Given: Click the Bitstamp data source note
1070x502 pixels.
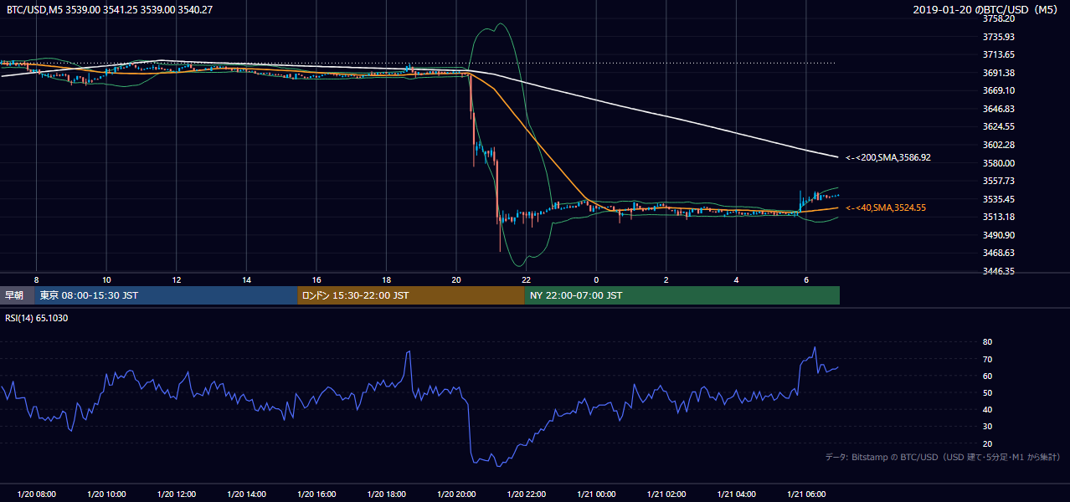Looking at the screenshot, I should 943,457.
